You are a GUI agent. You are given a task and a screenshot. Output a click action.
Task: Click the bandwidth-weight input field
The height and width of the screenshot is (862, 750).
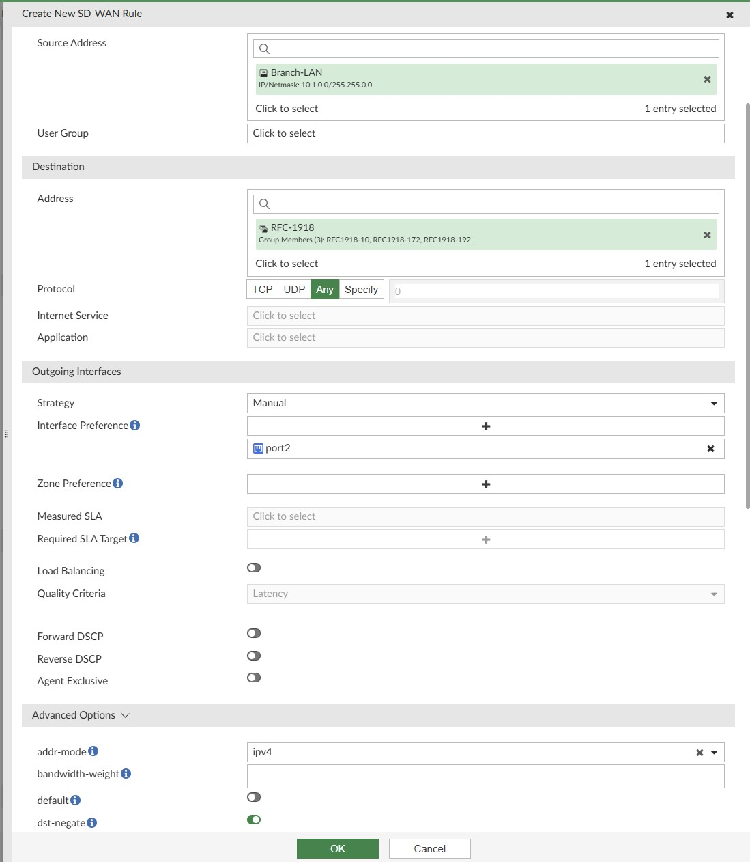485,776
